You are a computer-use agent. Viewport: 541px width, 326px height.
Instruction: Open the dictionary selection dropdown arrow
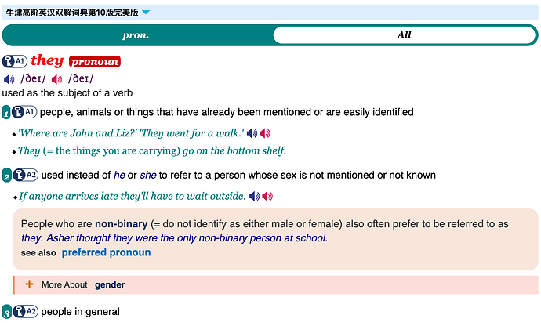tap(146, 13)
